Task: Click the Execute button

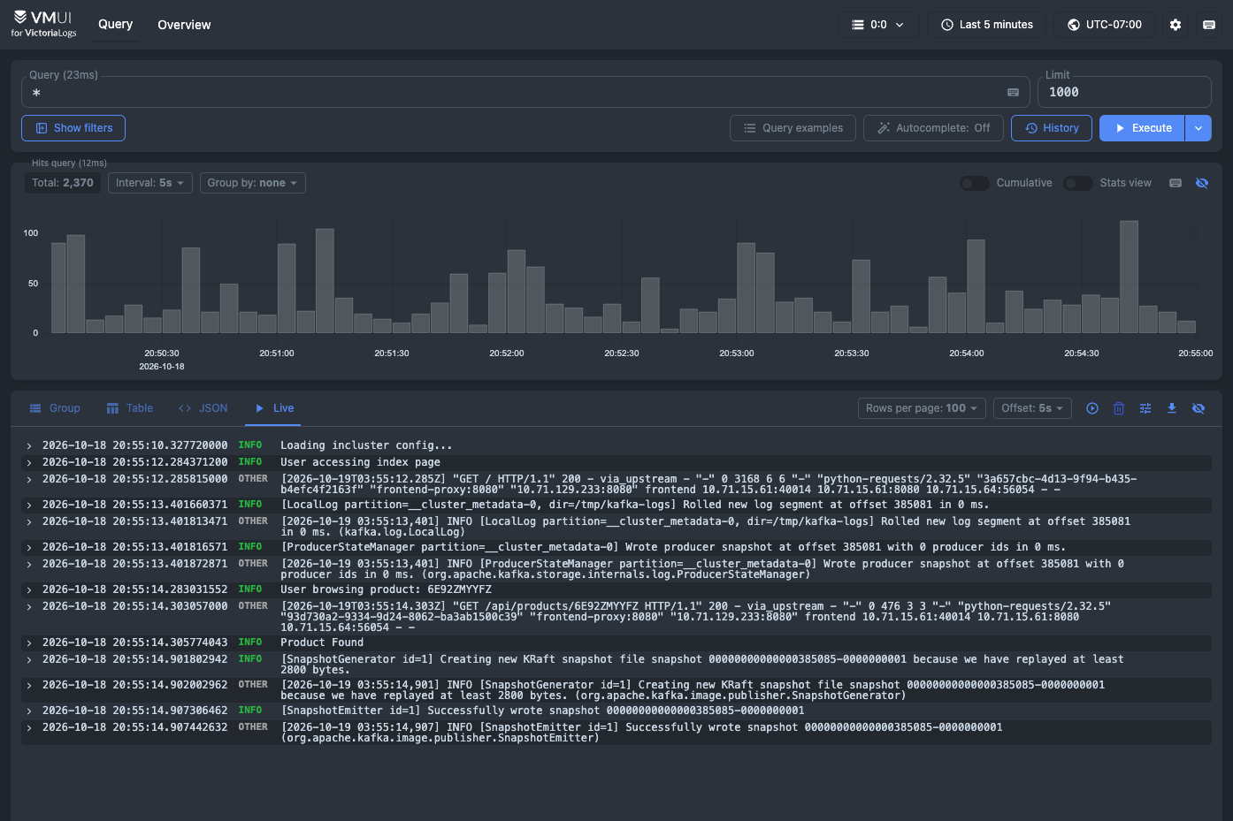Action: [x=1142, y=128]
